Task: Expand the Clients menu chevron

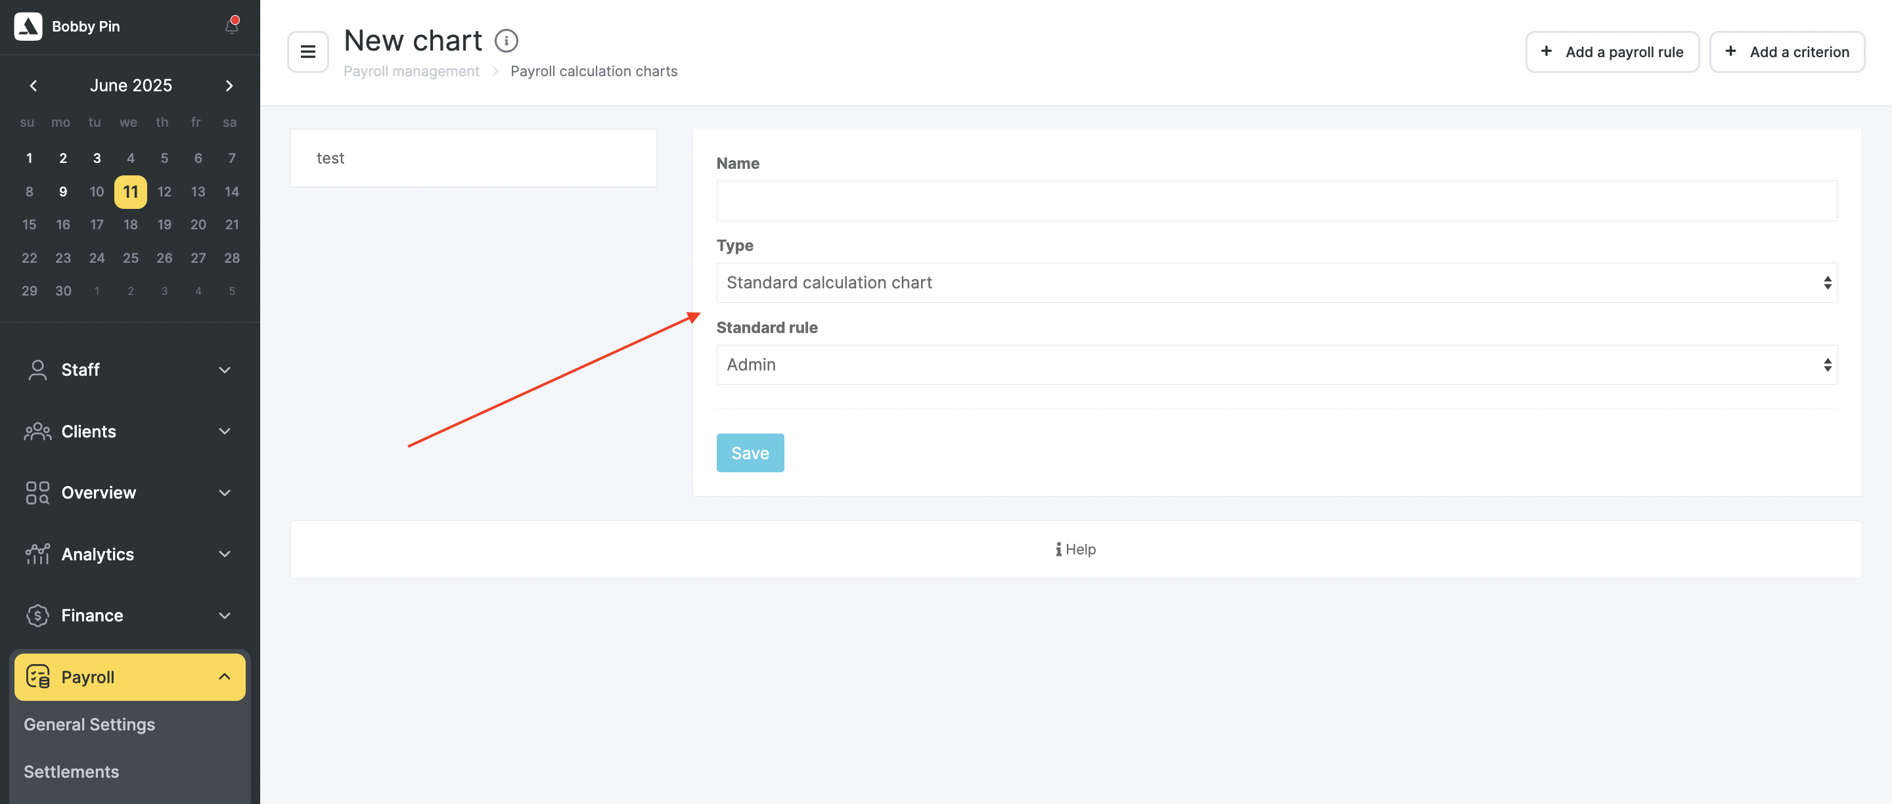Action: pyautogui.click(x=225, y=431)
